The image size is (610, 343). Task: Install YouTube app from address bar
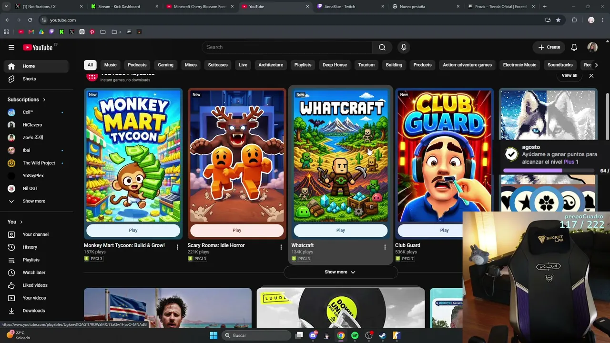tap(548, 20)
